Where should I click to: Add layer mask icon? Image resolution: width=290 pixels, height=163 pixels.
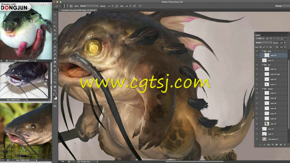coord(269,145)
